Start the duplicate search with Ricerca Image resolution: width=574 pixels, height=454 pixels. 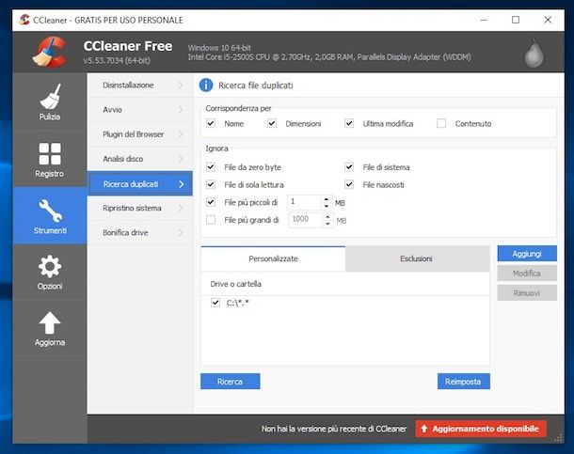[x=231, y=382]
